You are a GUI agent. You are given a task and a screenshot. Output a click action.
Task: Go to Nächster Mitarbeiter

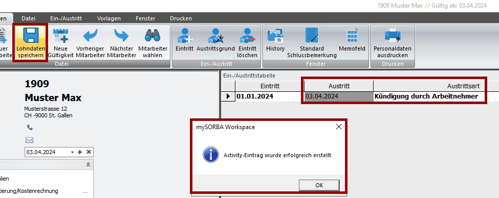(x=121, y=42)
